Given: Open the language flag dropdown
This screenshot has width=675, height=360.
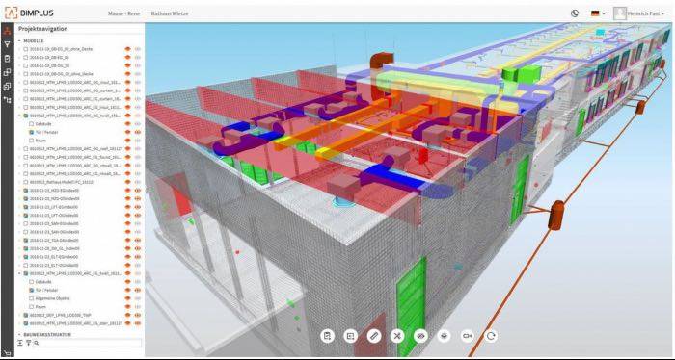Looking at the screenshot, I should point(598,13).
